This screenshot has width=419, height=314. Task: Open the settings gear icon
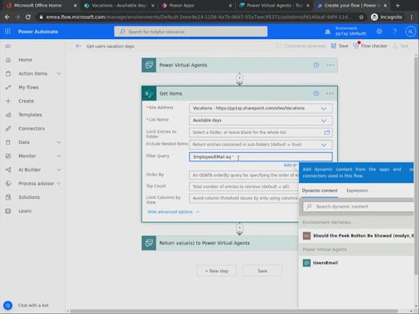pyautogui.click(x=379, y=31)
